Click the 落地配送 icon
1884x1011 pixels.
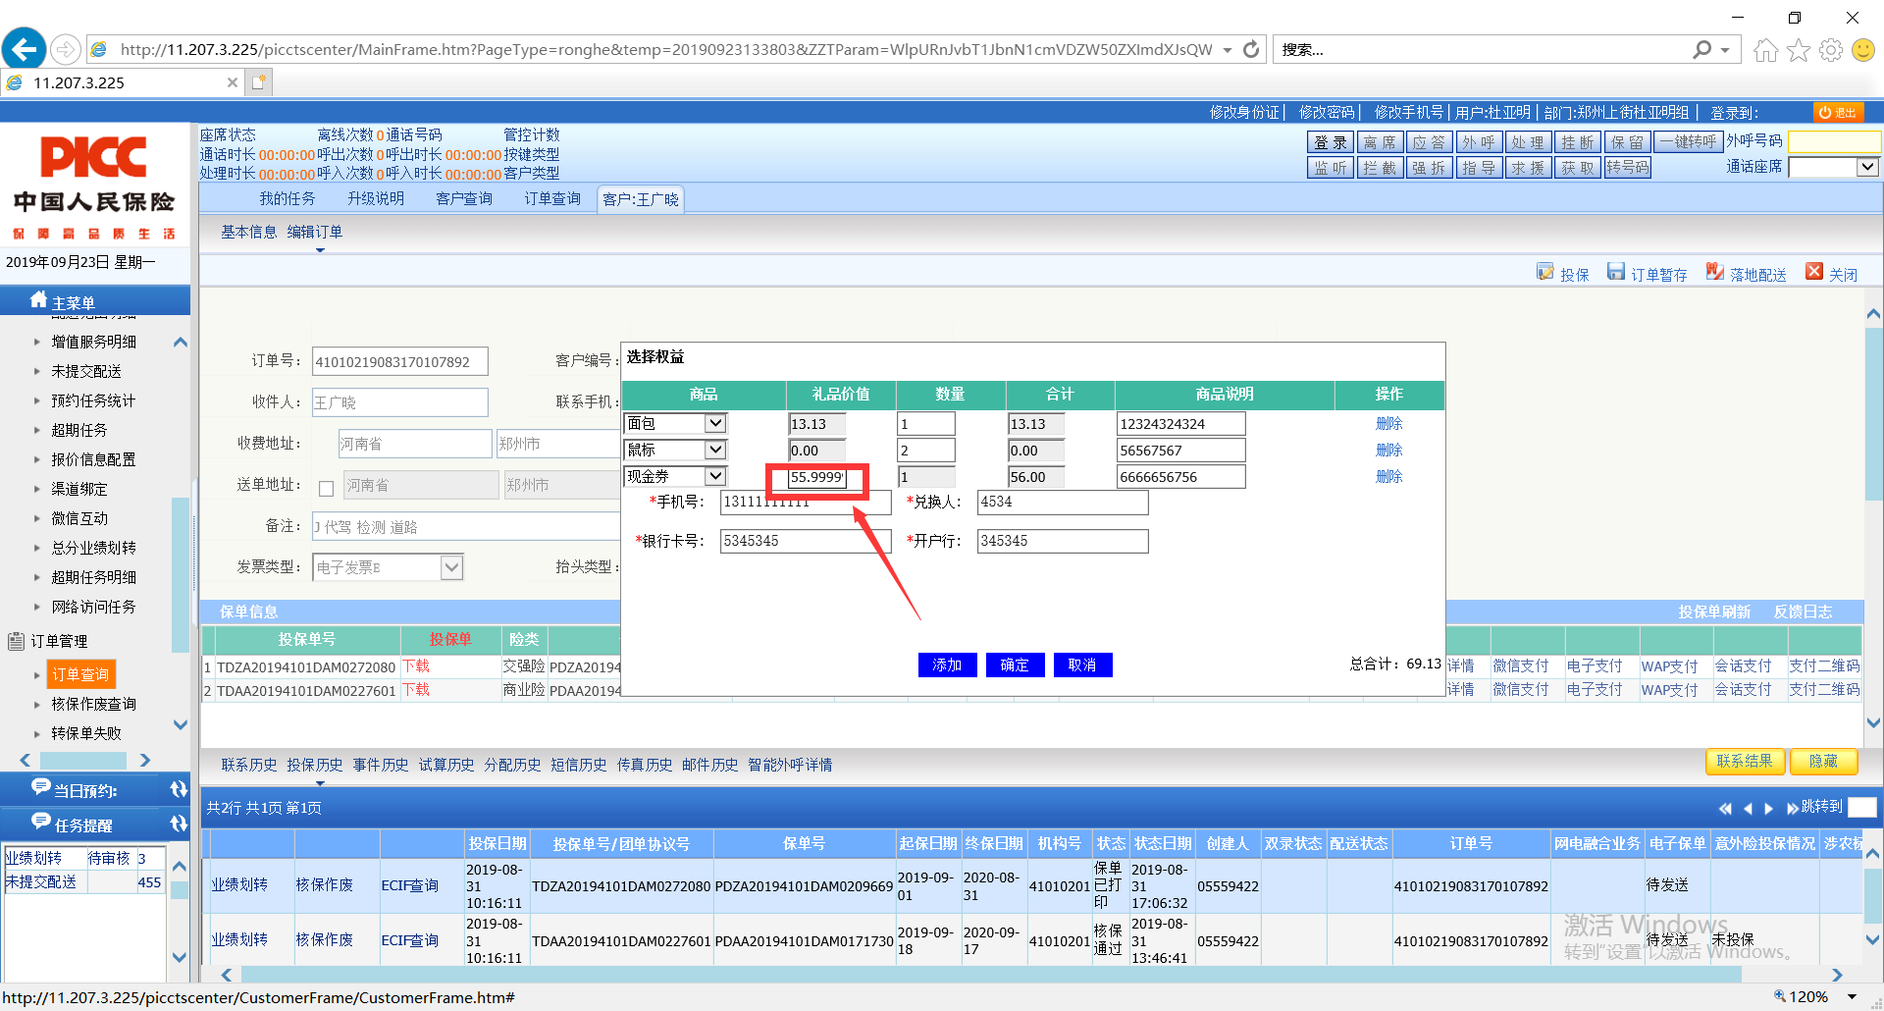[x=1714, y=273]
